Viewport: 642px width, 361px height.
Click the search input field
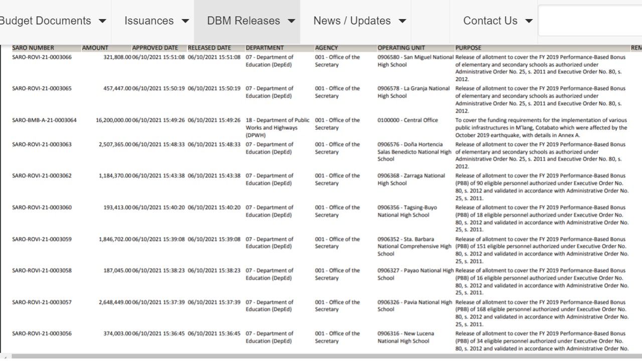pyautogui.click(x=590, y=21)
